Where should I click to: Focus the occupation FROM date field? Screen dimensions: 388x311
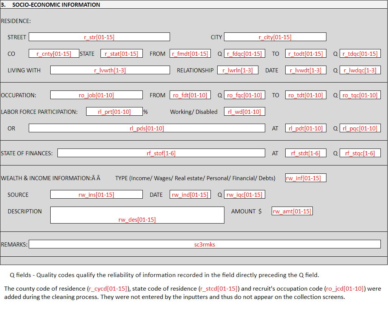pos(190,95)
